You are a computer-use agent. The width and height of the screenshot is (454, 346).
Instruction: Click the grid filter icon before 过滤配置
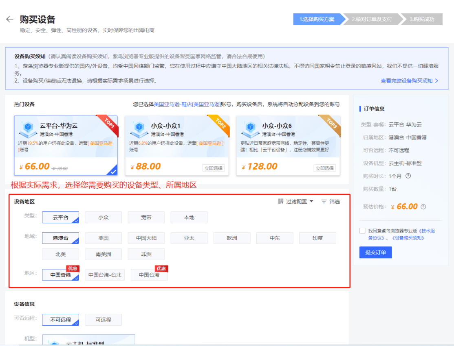click(x=281, y=201)
